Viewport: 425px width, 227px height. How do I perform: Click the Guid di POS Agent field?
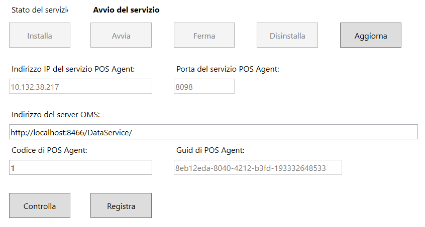(x=258, y=167)
